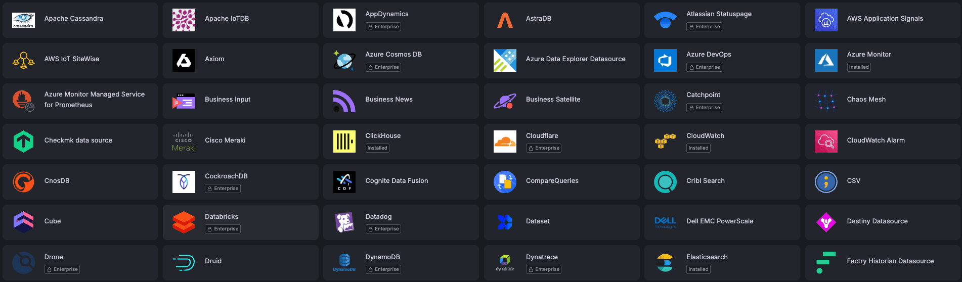
Task: Click the Atlassian Statuspage blue icon
Action: [x=665, y=20]
